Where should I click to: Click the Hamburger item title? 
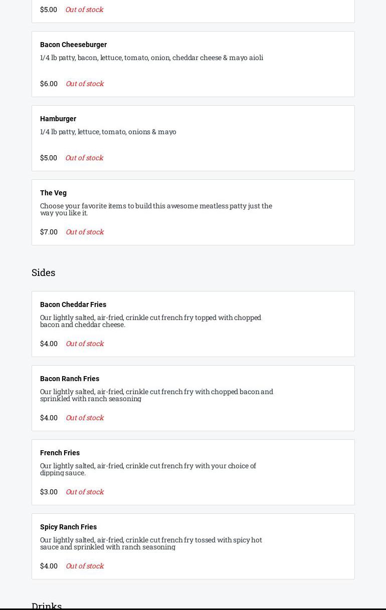coord(58,119)
